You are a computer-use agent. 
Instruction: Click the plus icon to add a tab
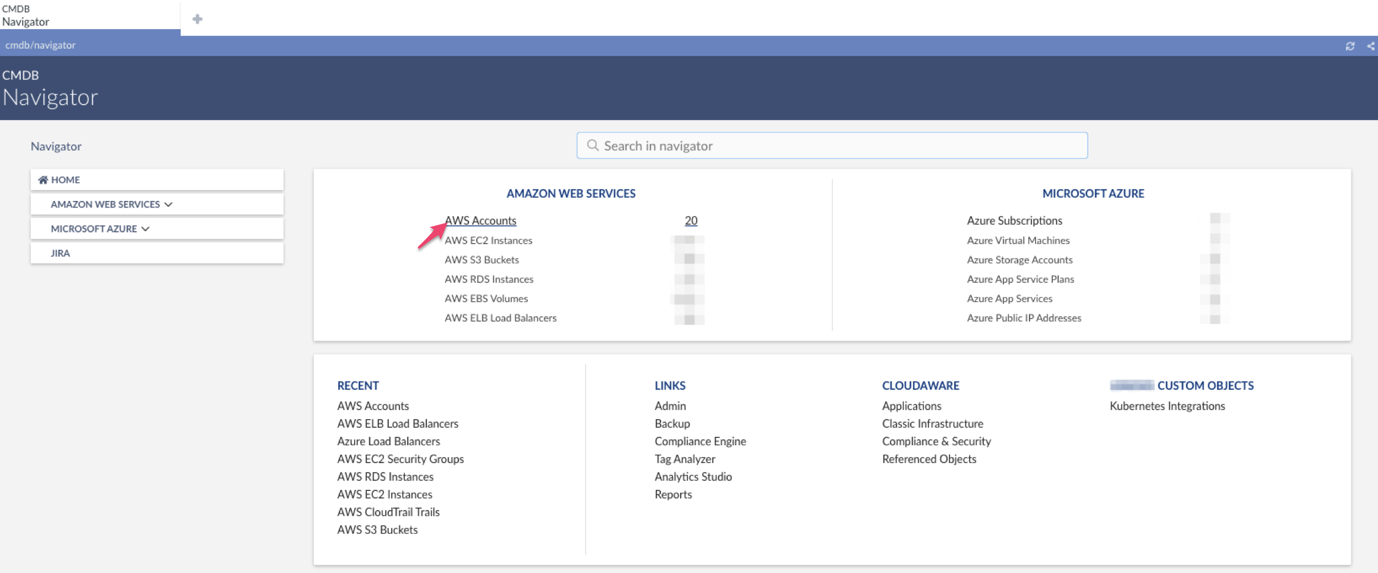[x=197, y=19]
